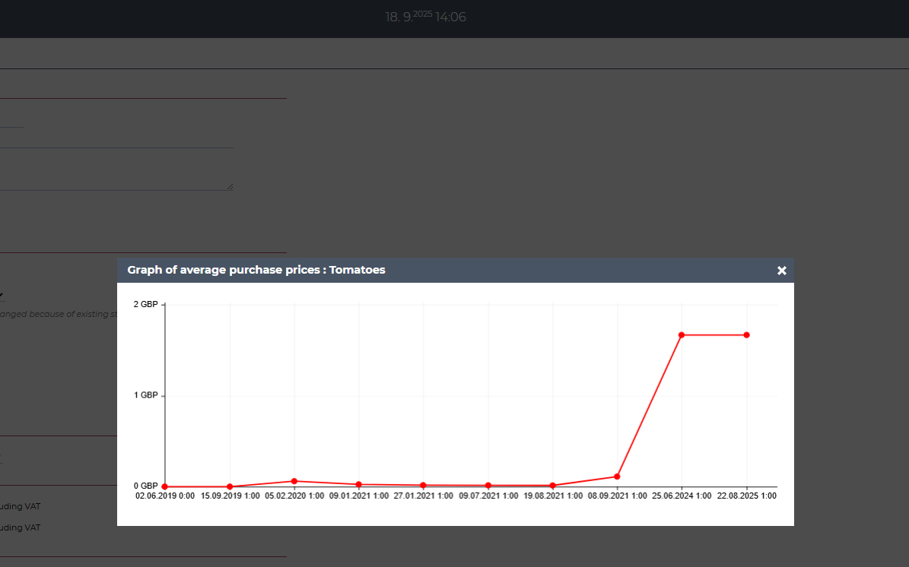Image resolution: width=909 pixels, height=567 pixels.
Task: Click the 05.02.2020 data point on graph
Action: [294, 481]
